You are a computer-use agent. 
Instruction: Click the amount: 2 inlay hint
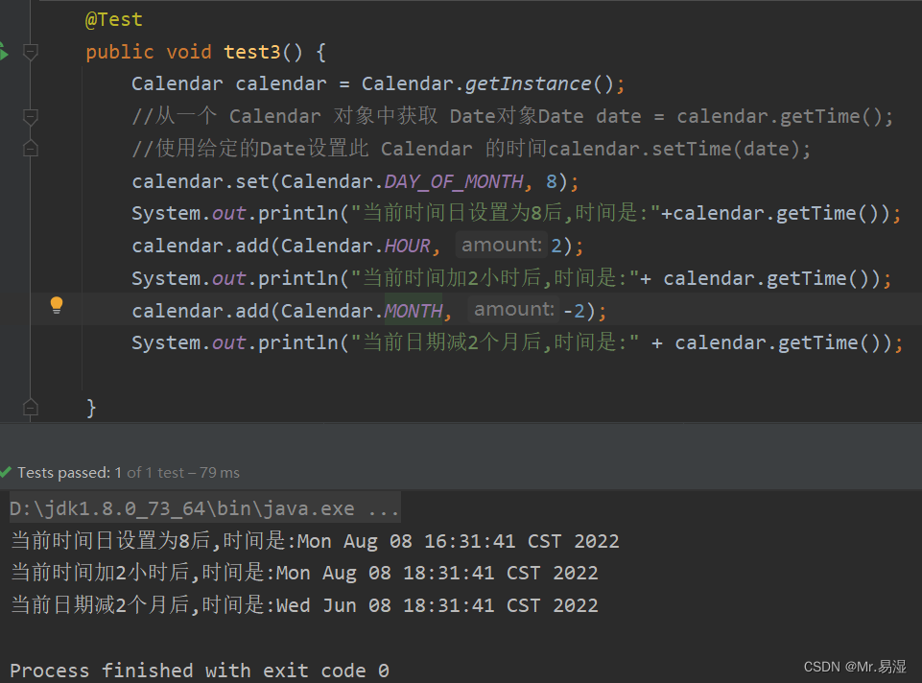500,245
